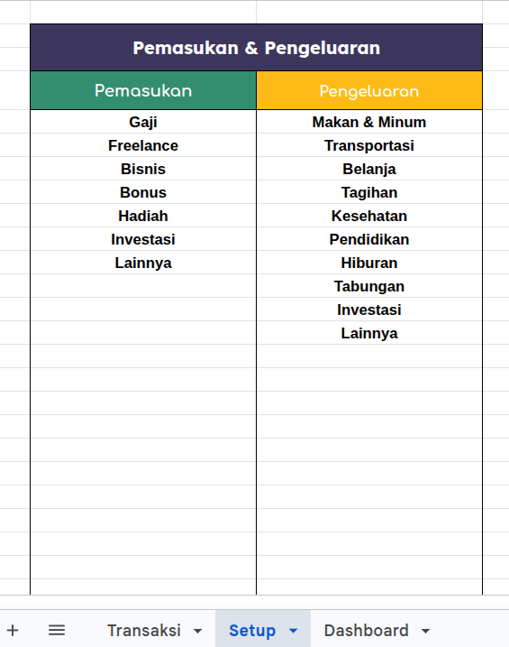Switch to the Transaksi sheet tab
509x647 pixels.
tap(144, 631)
